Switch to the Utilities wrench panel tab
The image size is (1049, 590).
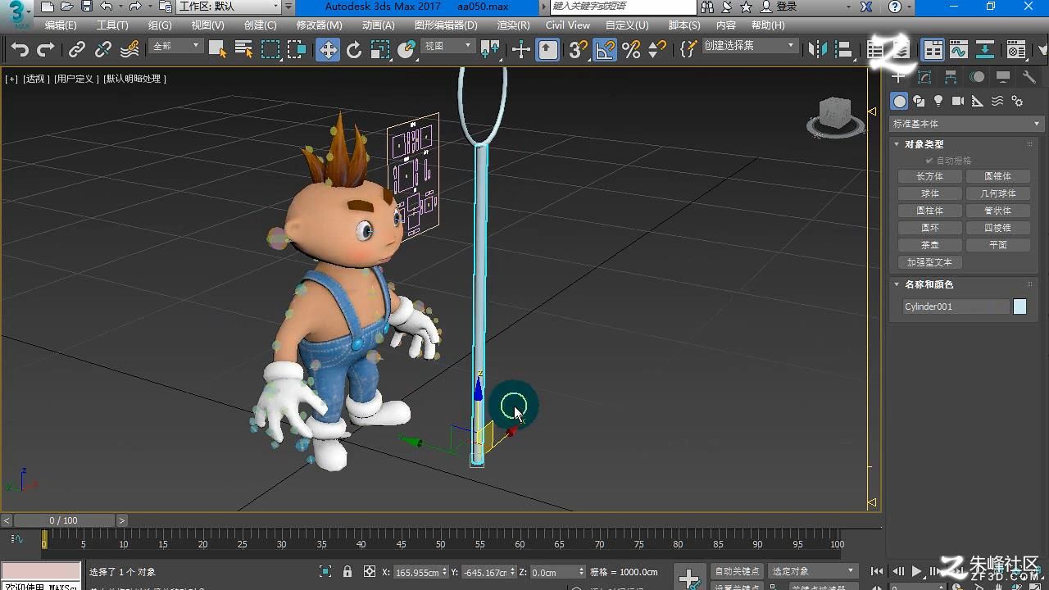pyautogui.click(x=1029, y=77)
